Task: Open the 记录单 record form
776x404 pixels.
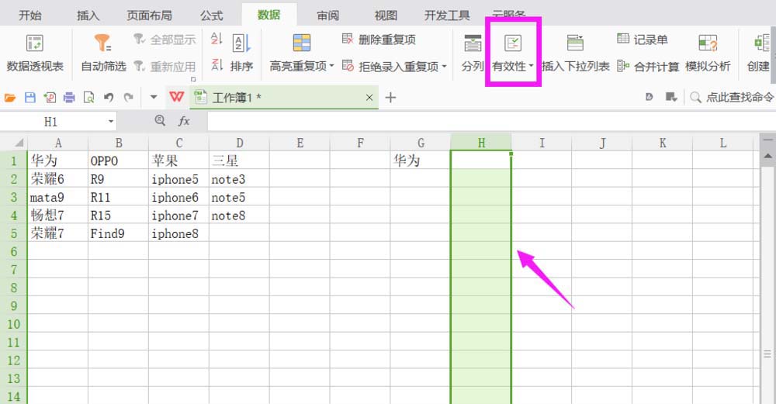Action: (x=643, y=40)
